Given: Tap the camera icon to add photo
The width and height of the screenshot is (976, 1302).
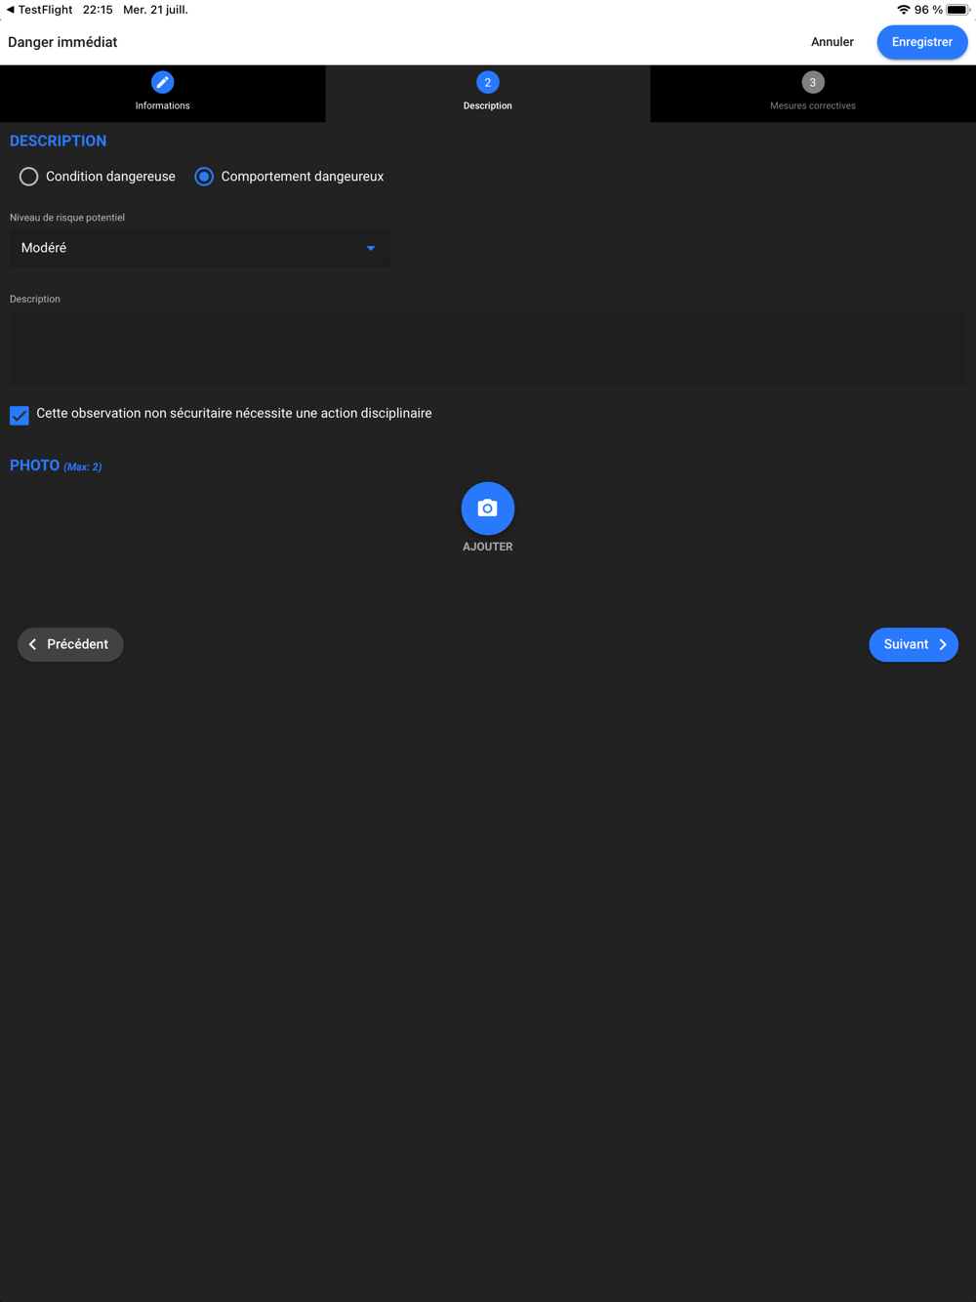Looking at the screenshot, I should tap(488, 509).
